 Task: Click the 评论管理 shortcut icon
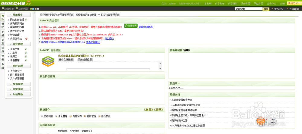pyautogui.click(x=56, y=116)
